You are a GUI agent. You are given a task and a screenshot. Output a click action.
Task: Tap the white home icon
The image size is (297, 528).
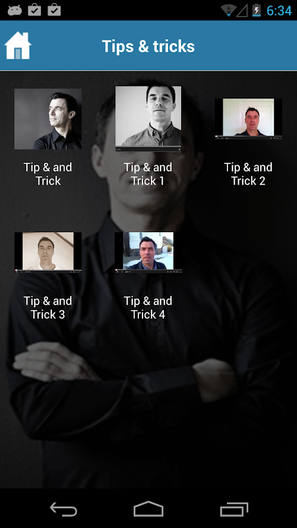(x=18, y=46)
